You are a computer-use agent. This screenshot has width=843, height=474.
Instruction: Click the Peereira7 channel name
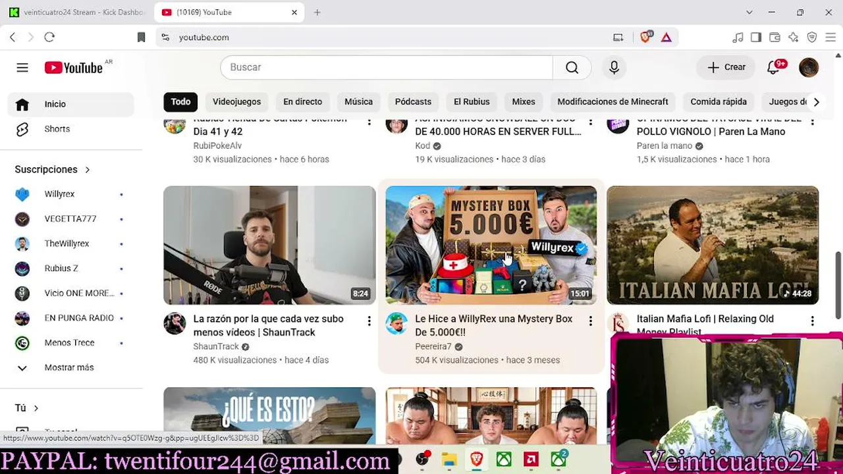433,346
